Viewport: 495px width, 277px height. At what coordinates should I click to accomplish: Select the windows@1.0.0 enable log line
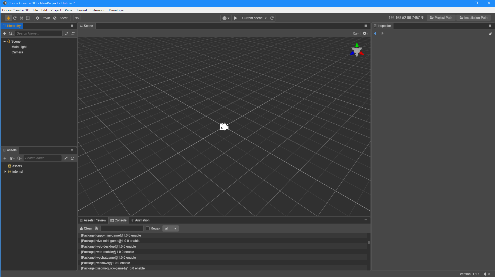pos(223,263)
